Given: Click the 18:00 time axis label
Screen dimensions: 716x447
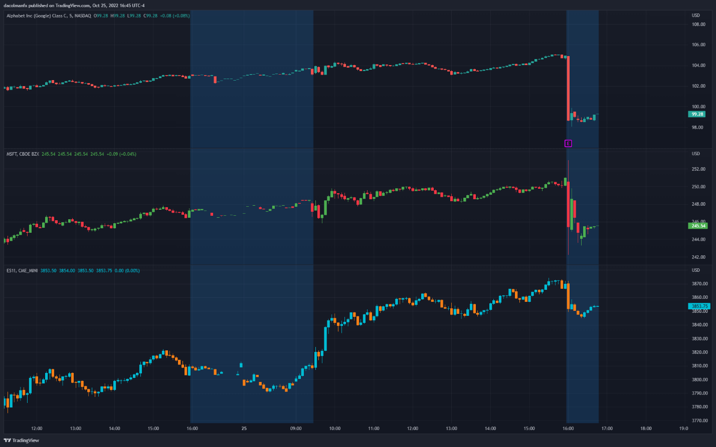Looking at the screenshot, I should tap(646, 428).
